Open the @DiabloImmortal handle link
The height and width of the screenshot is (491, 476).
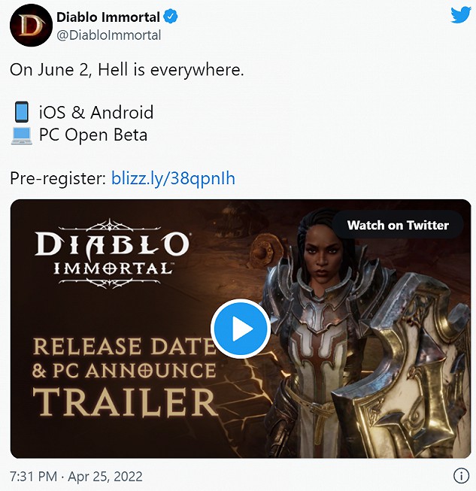click(109, 35)
